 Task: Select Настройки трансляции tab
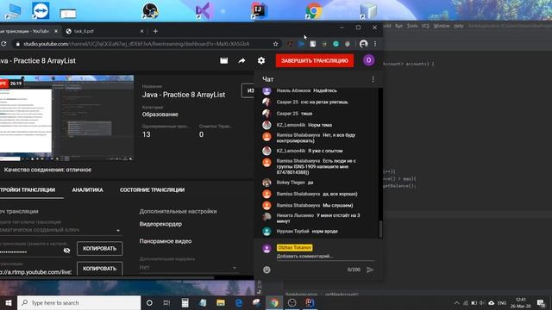(28, 189)
